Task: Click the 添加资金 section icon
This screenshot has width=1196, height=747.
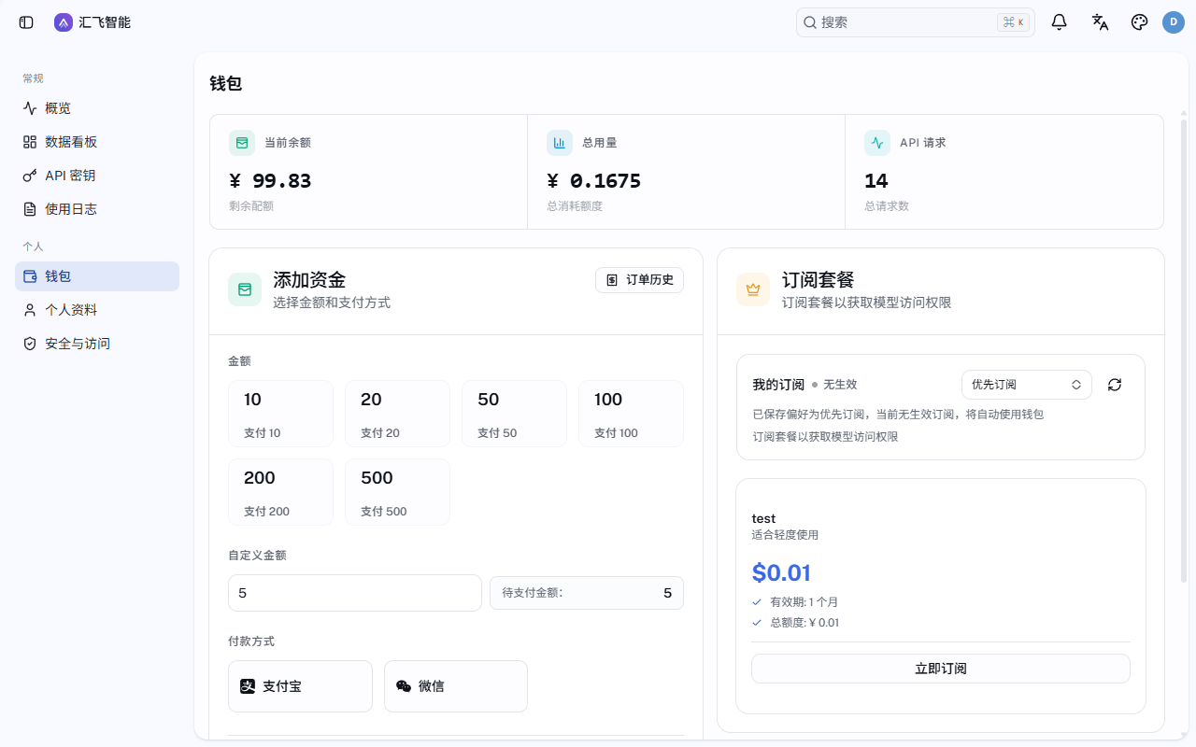Action: (x=245, y=289)
